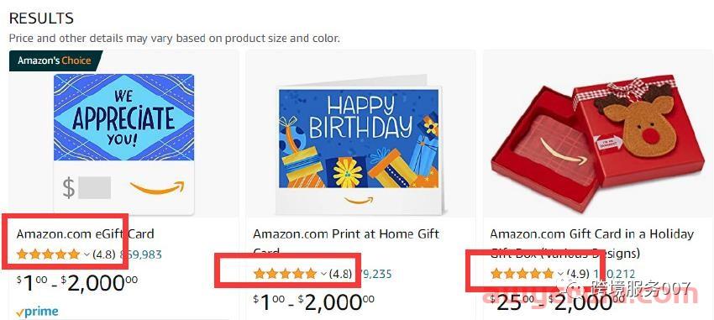
Task: Click the prime logo under the eGift Card price
Action: coord(37,312)
